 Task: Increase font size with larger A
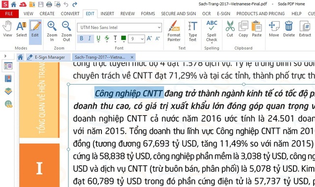(149, 38)
